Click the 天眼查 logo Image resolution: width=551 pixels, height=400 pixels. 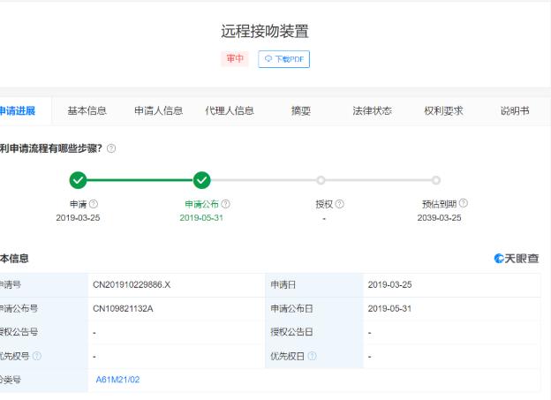click(x=517, y=259)
